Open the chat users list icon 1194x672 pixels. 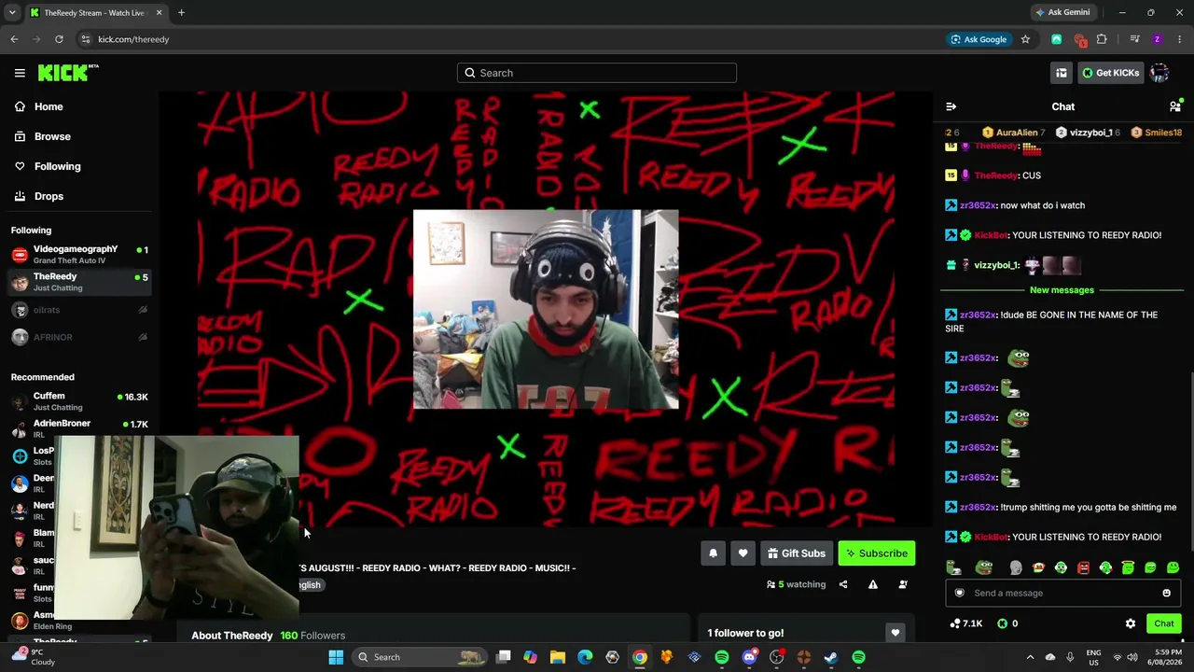[x=1175, y=106]
